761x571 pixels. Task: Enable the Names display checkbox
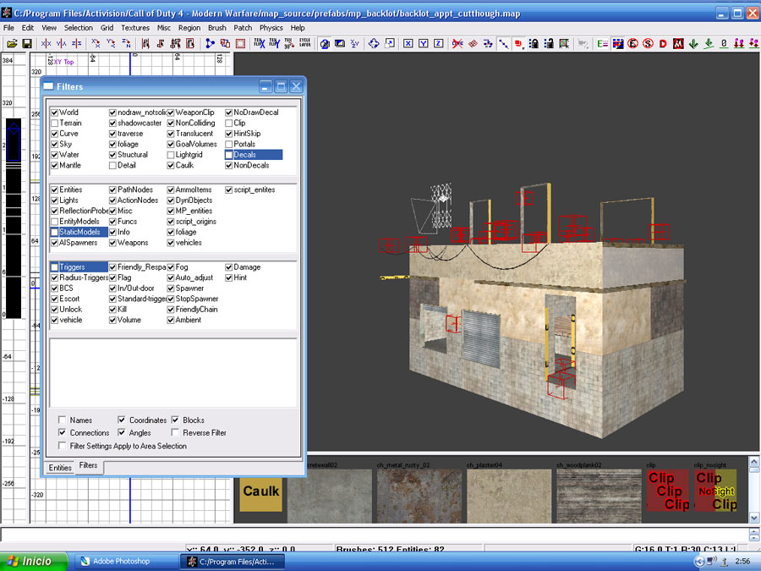[x=62, y=420]
